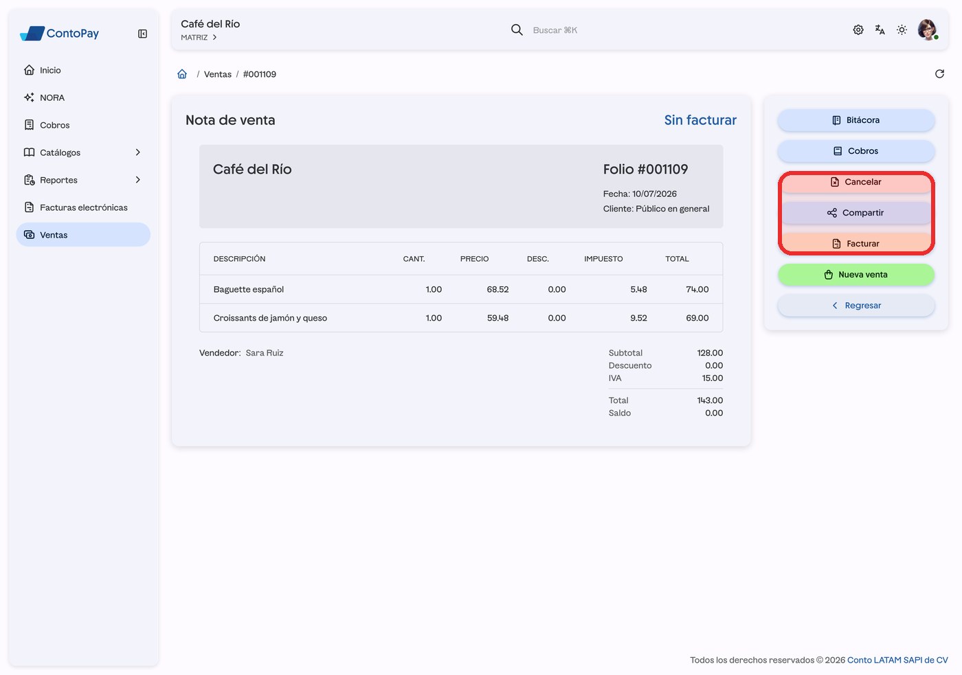This screenshot has height=675, width=962.
Task: Start a Nueva venta
Action: [856, 275]
